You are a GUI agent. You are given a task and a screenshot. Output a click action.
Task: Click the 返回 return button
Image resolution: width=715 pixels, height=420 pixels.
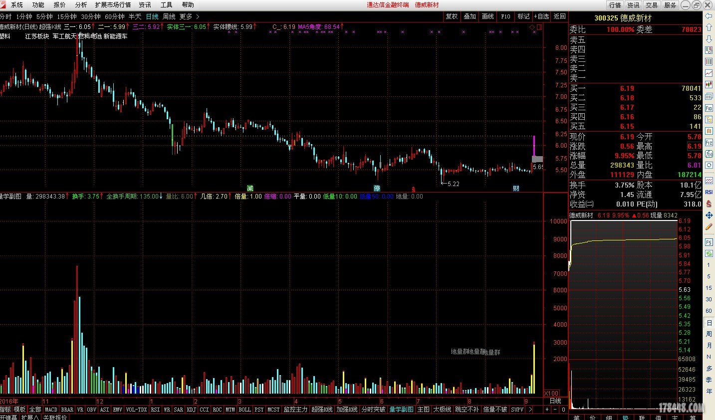pos(560,16)
